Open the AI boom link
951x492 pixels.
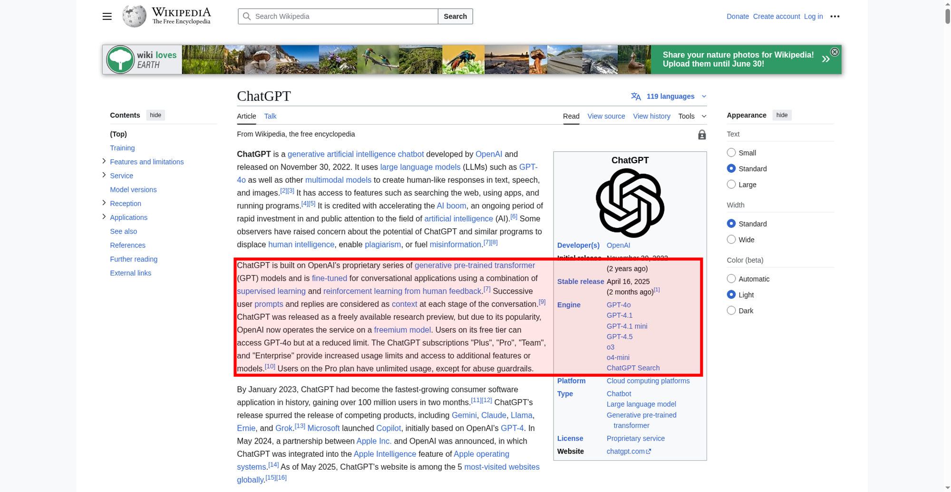click(451, 206)
